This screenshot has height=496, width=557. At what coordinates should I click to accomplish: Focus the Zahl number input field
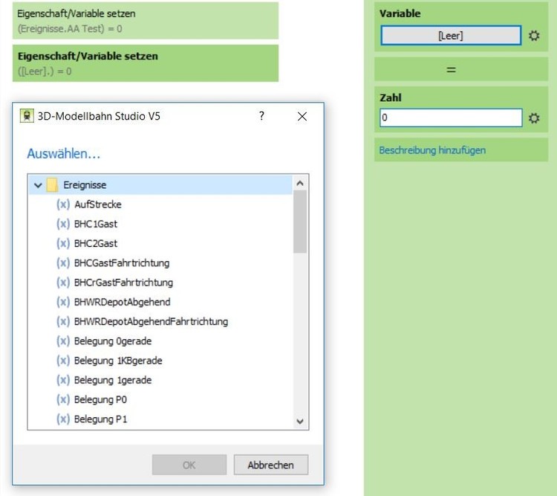451,118
